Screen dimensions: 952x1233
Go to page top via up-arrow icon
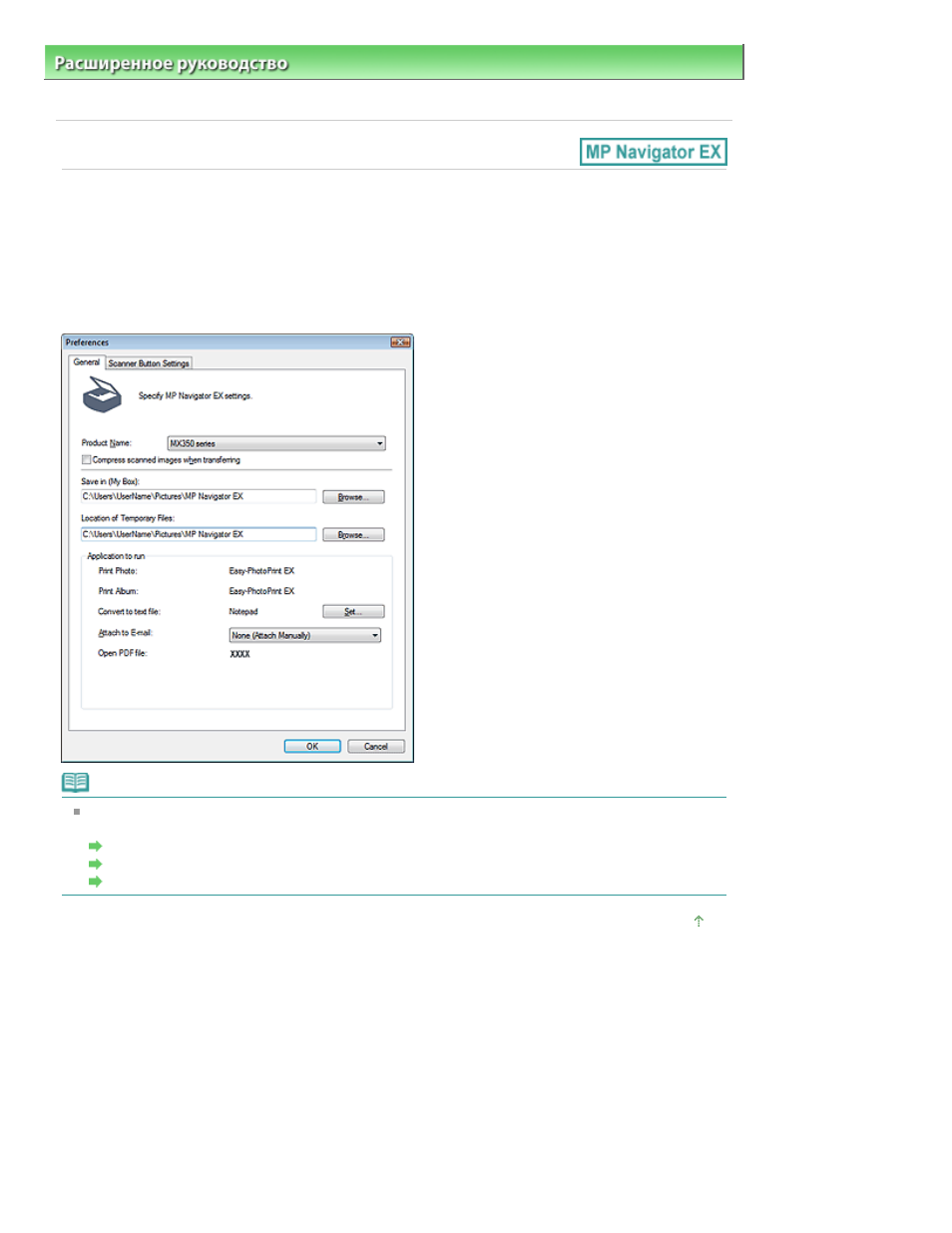coord(699,921)
